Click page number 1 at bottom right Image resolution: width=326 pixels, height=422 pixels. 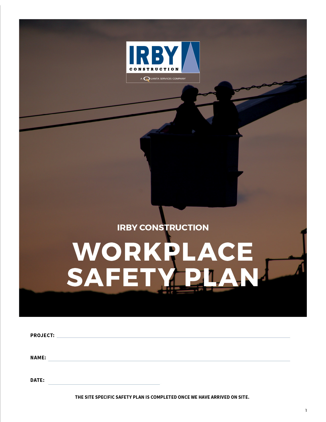click(306, 410)
